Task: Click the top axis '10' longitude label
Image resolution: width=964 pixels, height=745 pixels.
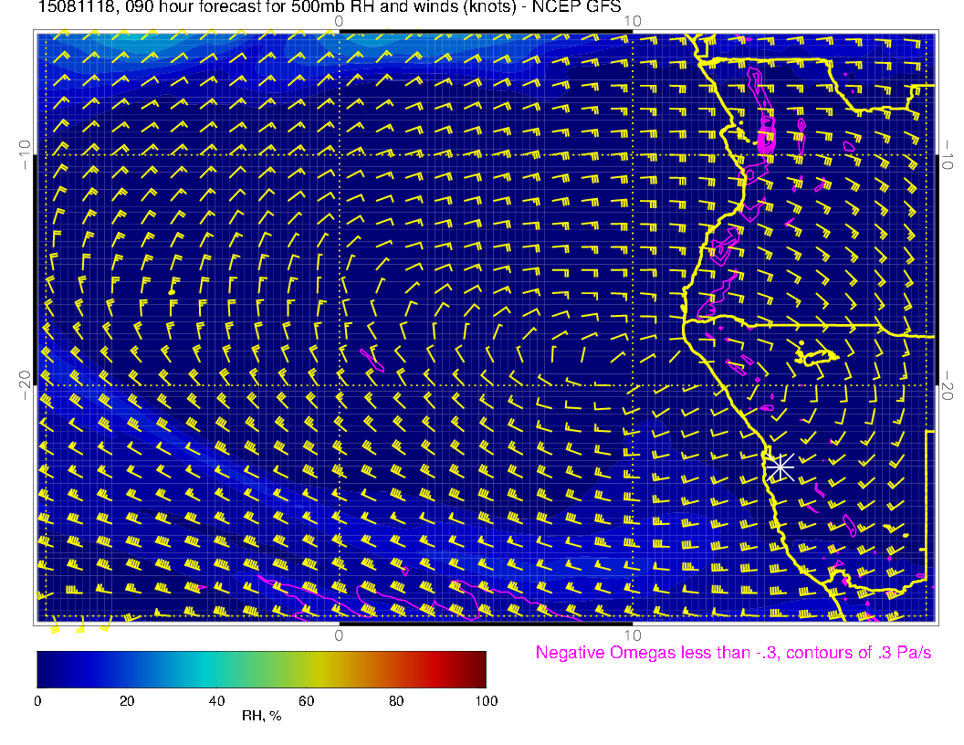Action: pyautogui.click(x=632, y=21)
